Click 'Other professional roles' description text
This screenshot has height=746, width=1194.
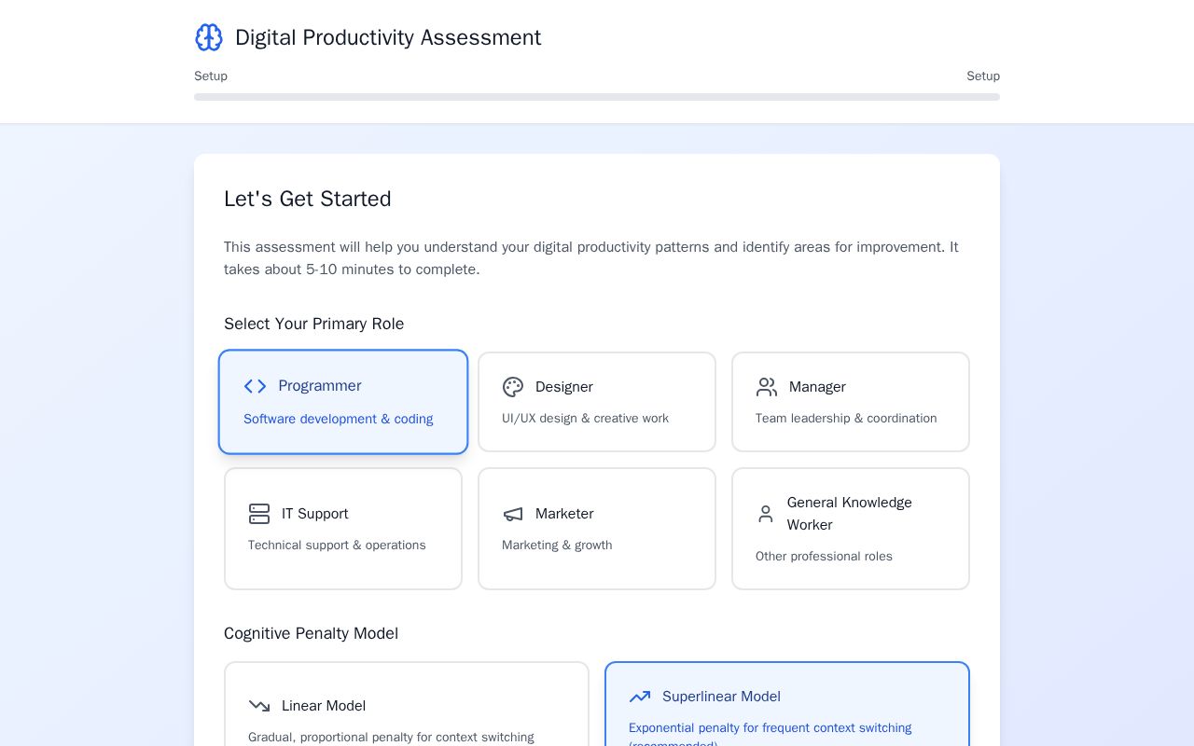[825, 557]
